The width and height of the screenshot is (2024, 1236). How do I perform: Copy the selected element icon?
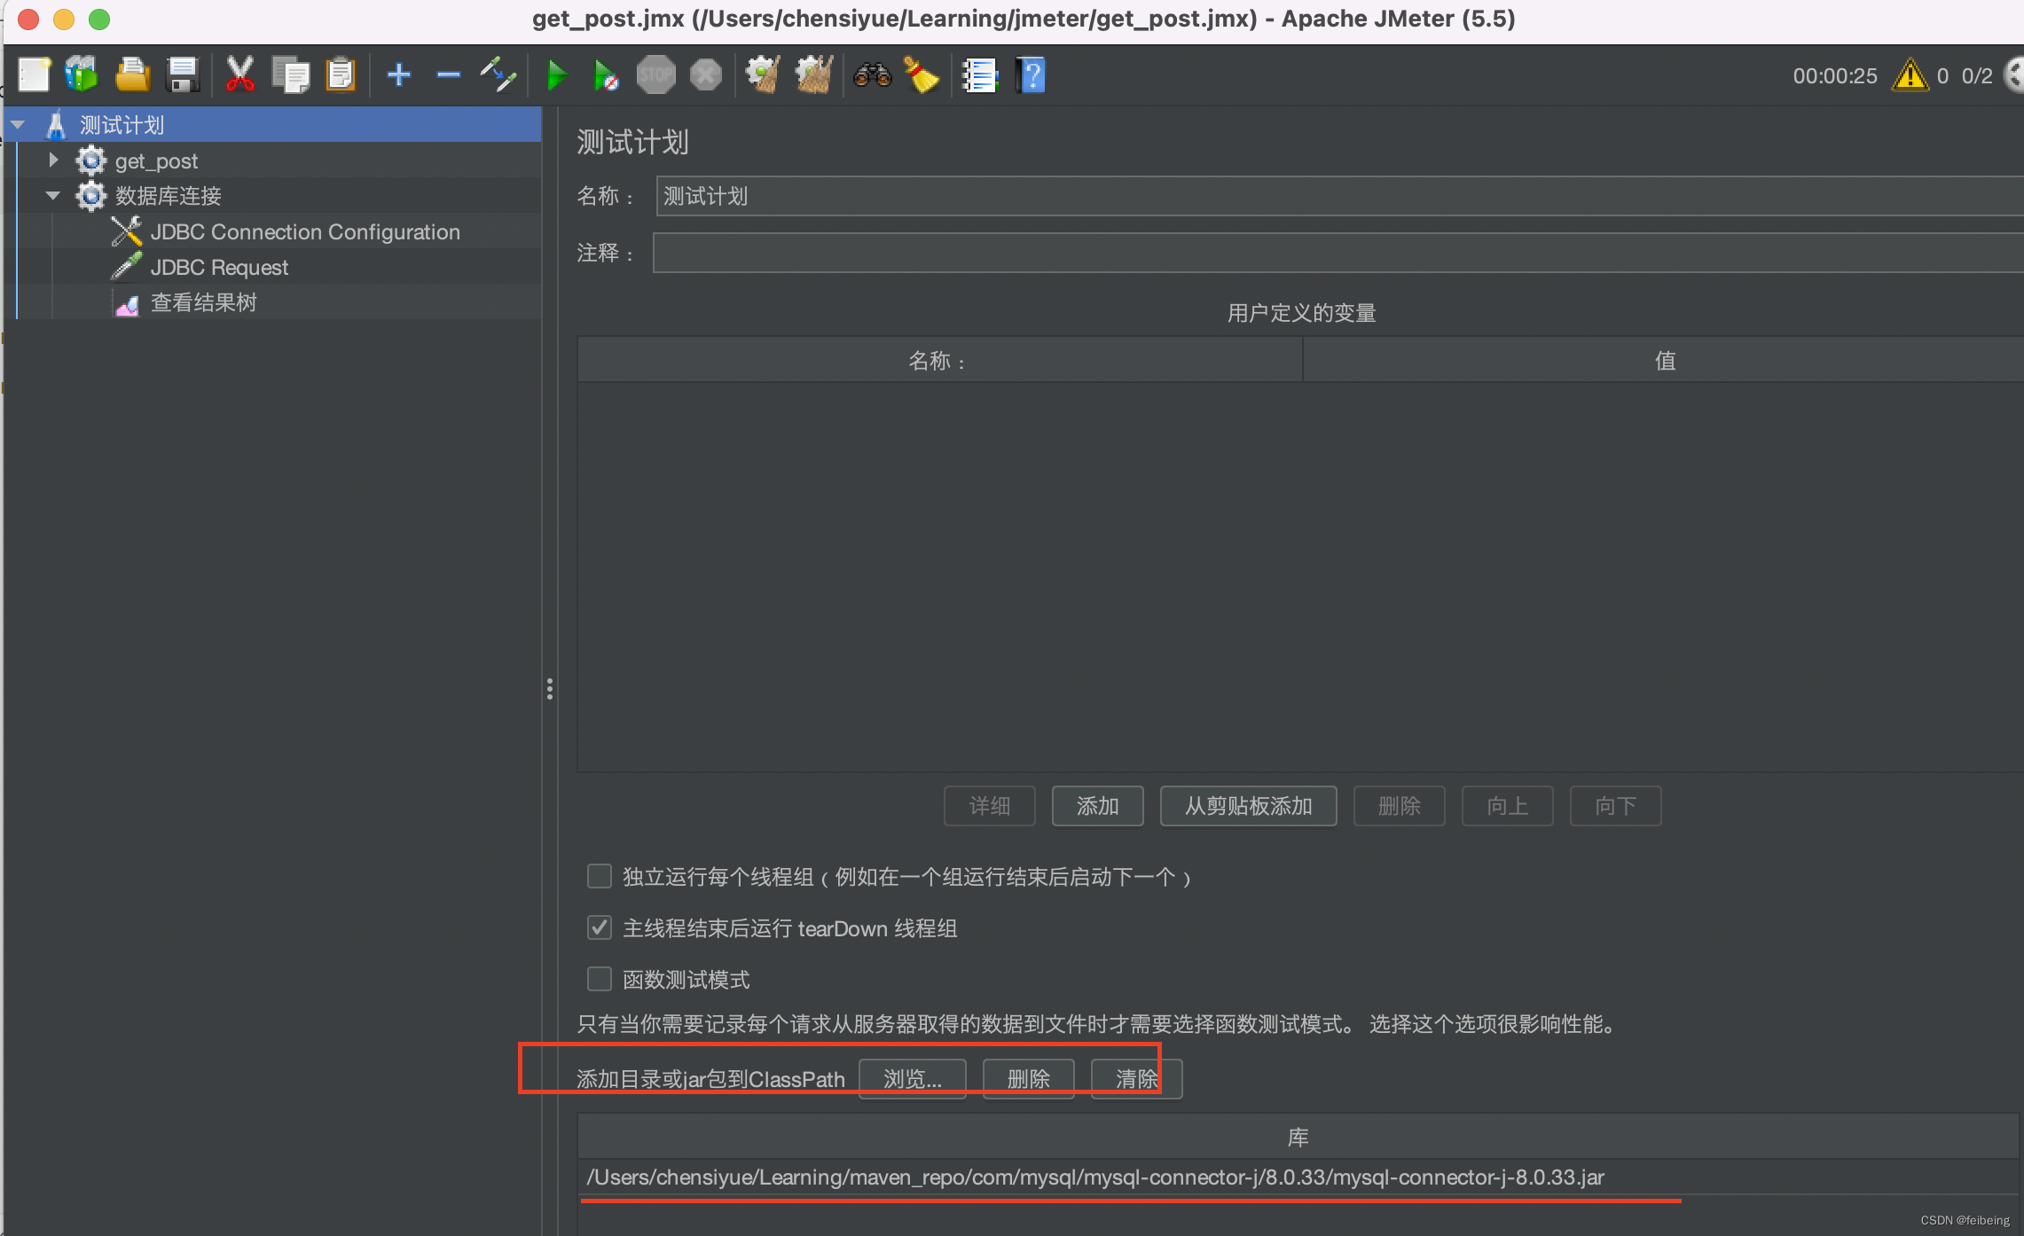coord(290,75)
